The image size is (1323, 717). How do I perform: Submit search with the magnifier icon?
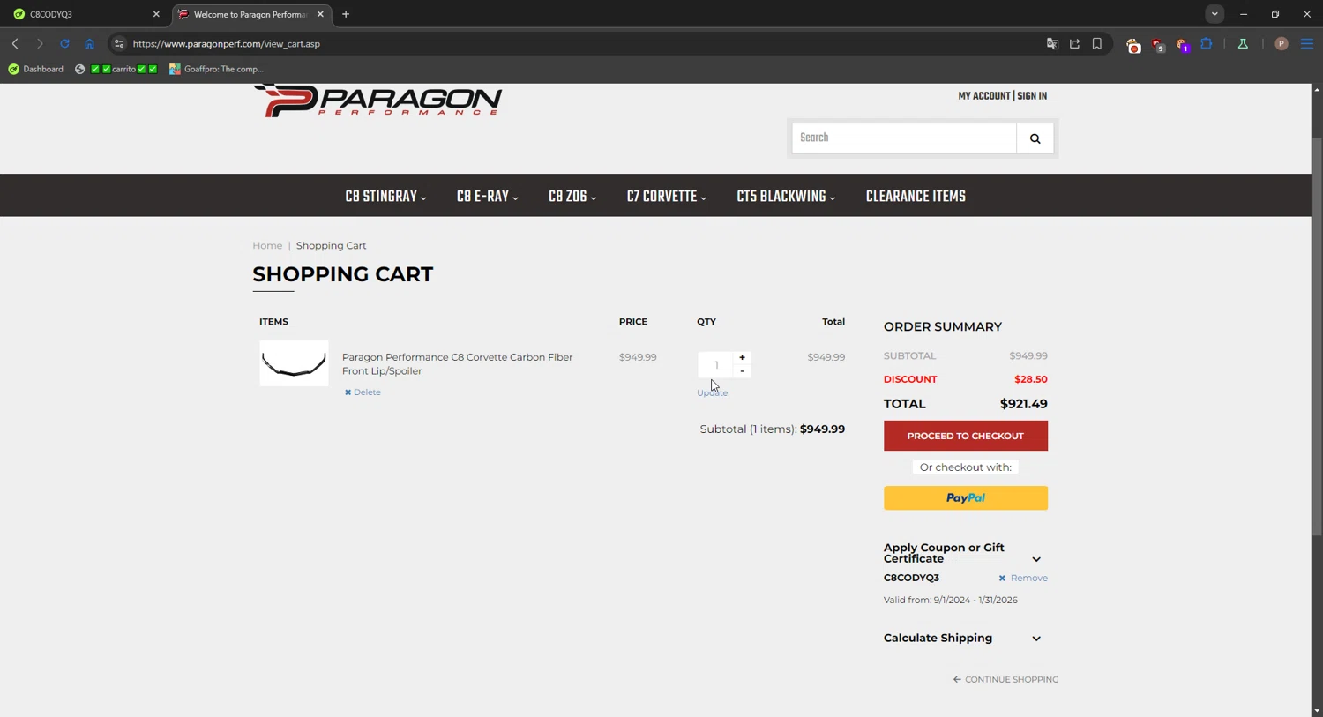point(1035,138)
